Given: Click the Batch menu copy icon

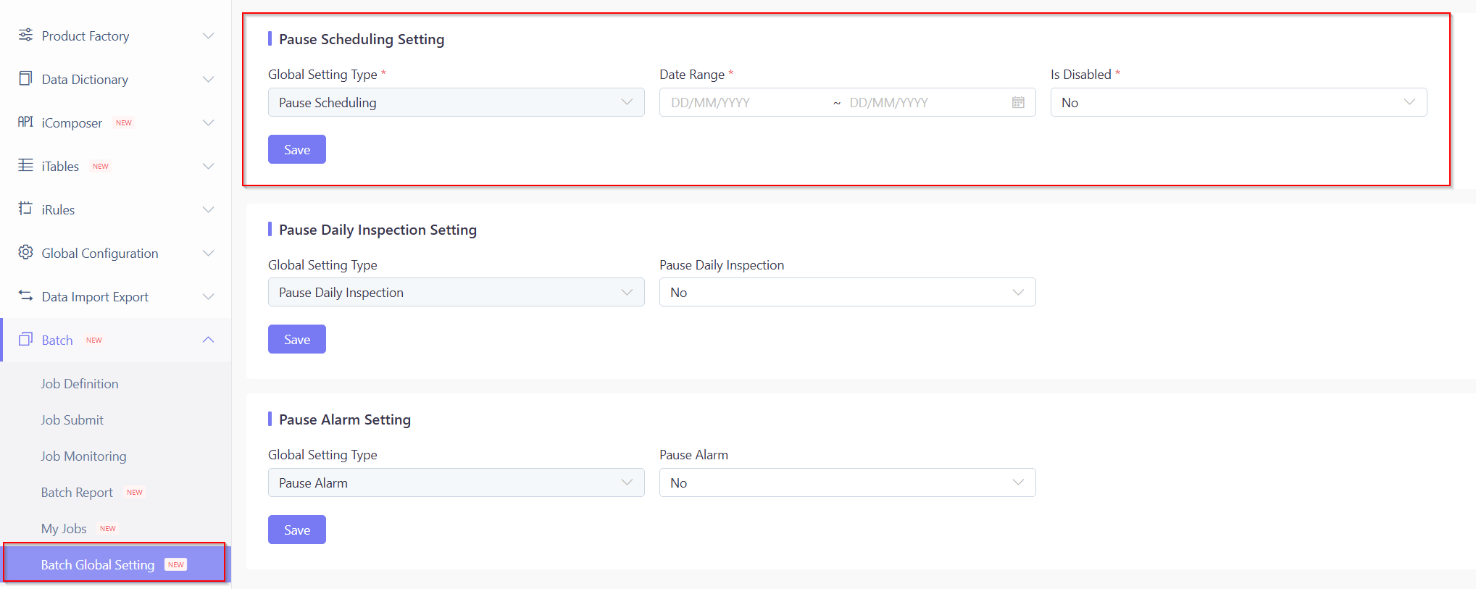Looking at the screenshot, I should [25, 339].
